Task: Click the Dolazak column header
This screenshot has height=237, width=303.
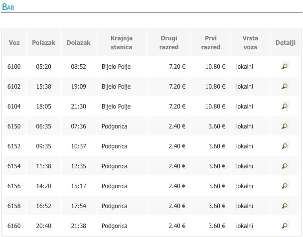Action: [78, 42]
